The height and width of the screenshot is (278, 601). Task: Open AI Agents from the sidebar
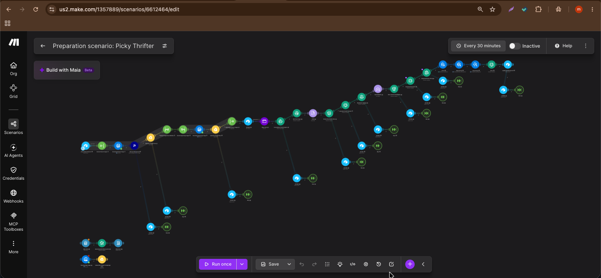coord(14,150)
